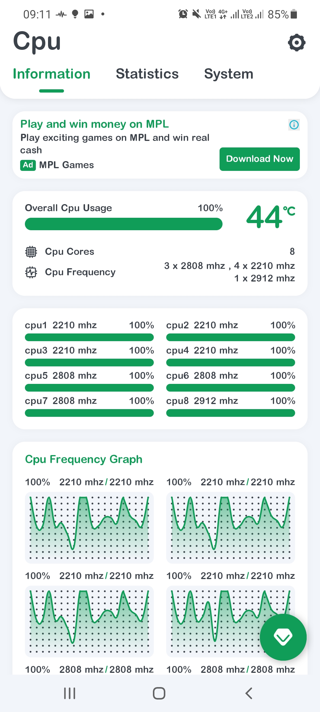This screenshot has width=320, height=712.
Task: Open the Play and win money on MPL link
Action: (x=95, y=124)
